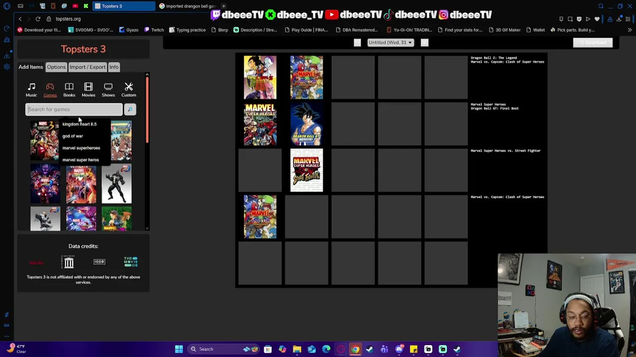Click Marvel Super Heroes vs Street Fighter cover
This screenshot has height=357, width=636.
coord(306,170)
